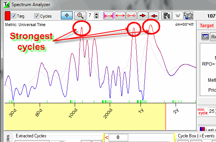Click the fit-to-bounds icon with magenta bars
This screenshot has height=142, width=216.
(x=109, y=15)
